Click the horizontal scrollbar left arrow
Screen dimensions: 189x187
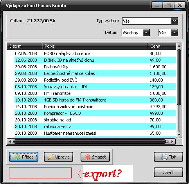pos(10,141)
